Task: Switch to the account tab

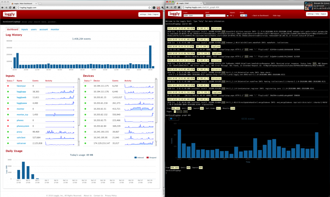Action: (44, 30)
